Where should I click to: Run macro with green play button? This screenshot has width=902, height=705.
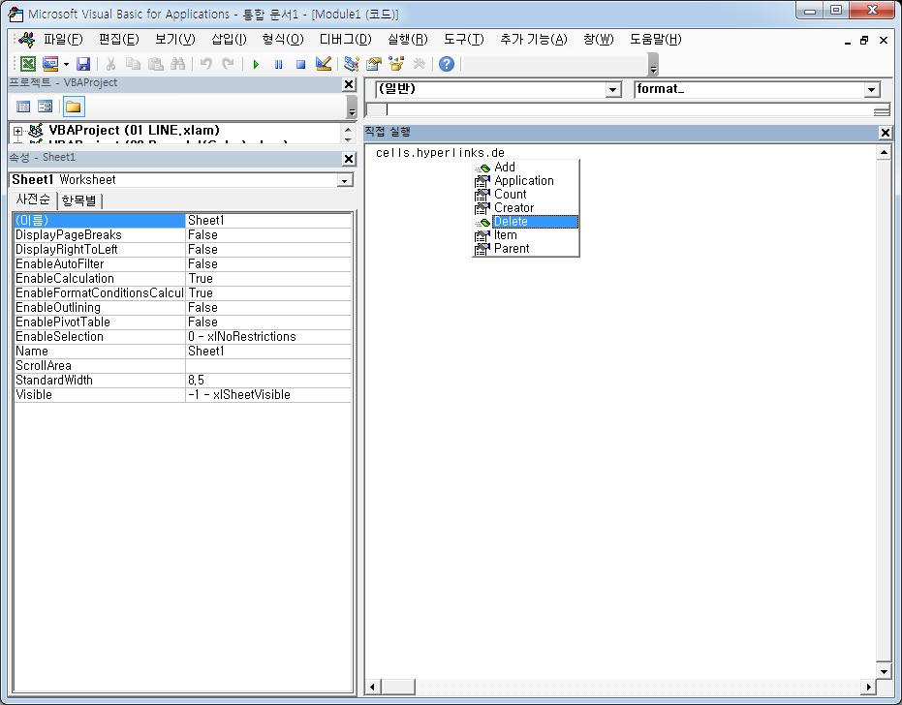click(x=256, y=65)
